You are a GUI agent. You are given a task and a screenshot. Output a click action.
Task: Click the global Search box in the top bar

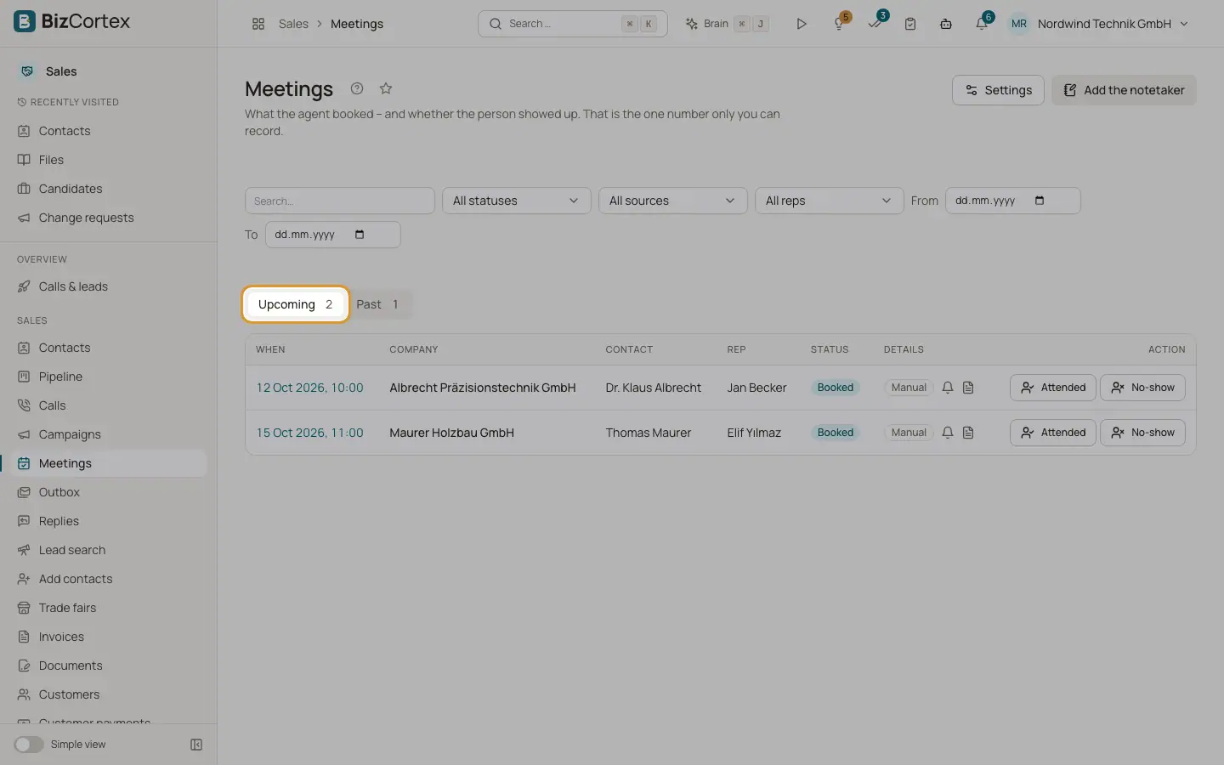coord(573,24)
